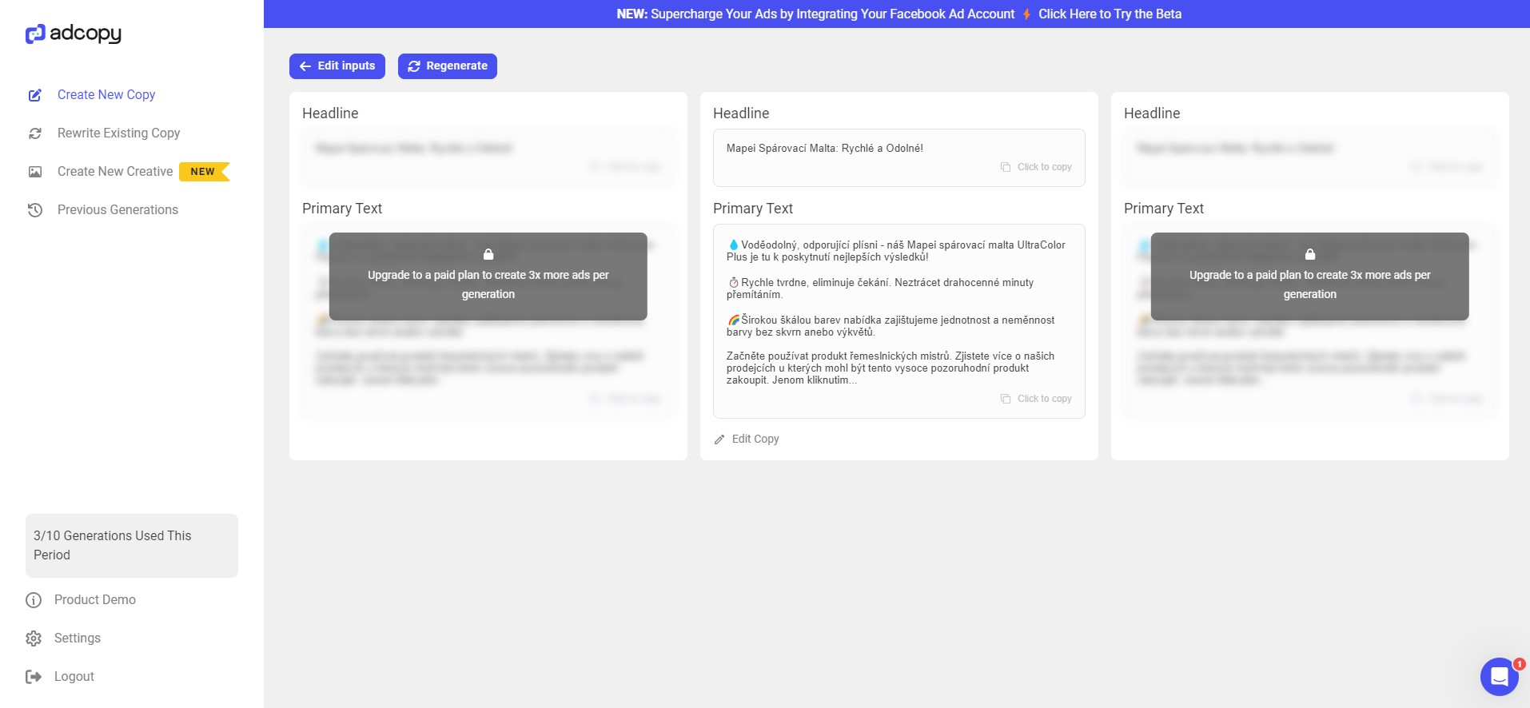Click upgrade overlay on third card
Screen dimensions: 1530x708
point(1310,276)
